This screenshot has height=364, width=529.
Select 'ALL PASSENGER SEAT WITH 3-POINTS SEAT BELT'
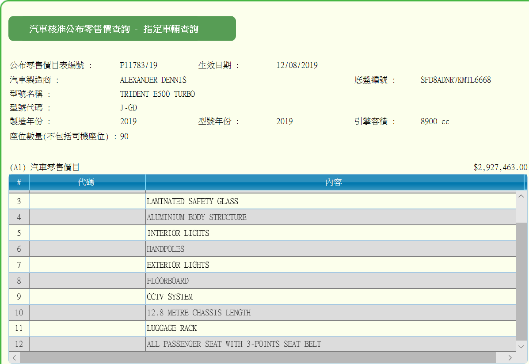(x=263, y=344)
